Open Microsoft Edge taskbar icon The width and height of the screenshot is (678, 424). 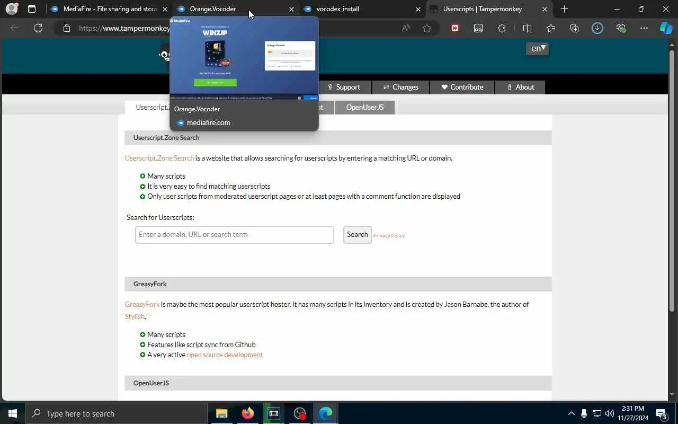pos(326,413)
